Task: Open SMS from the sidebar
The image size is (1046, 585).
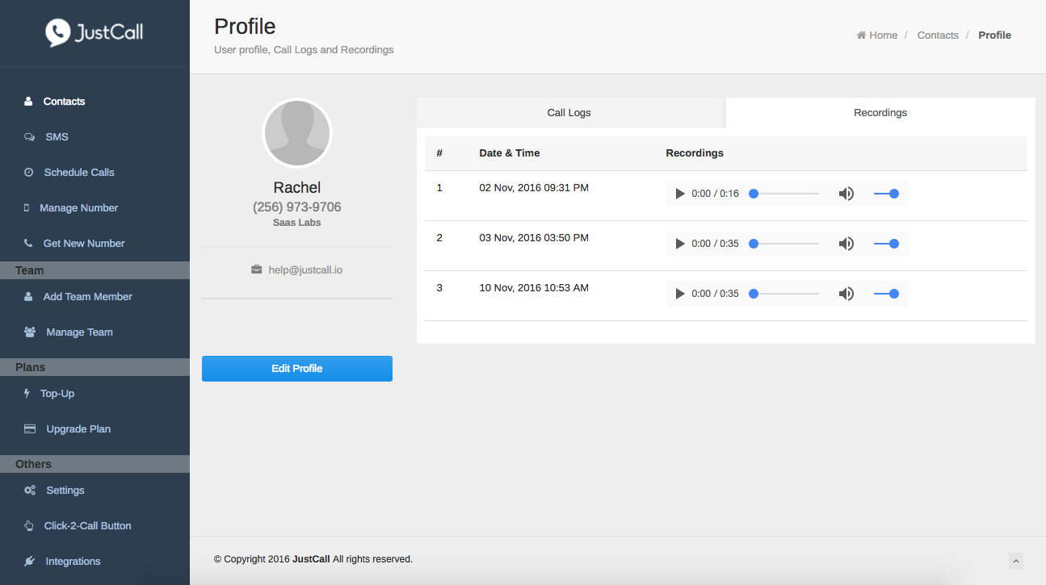Action: click(x=57, y=137)
